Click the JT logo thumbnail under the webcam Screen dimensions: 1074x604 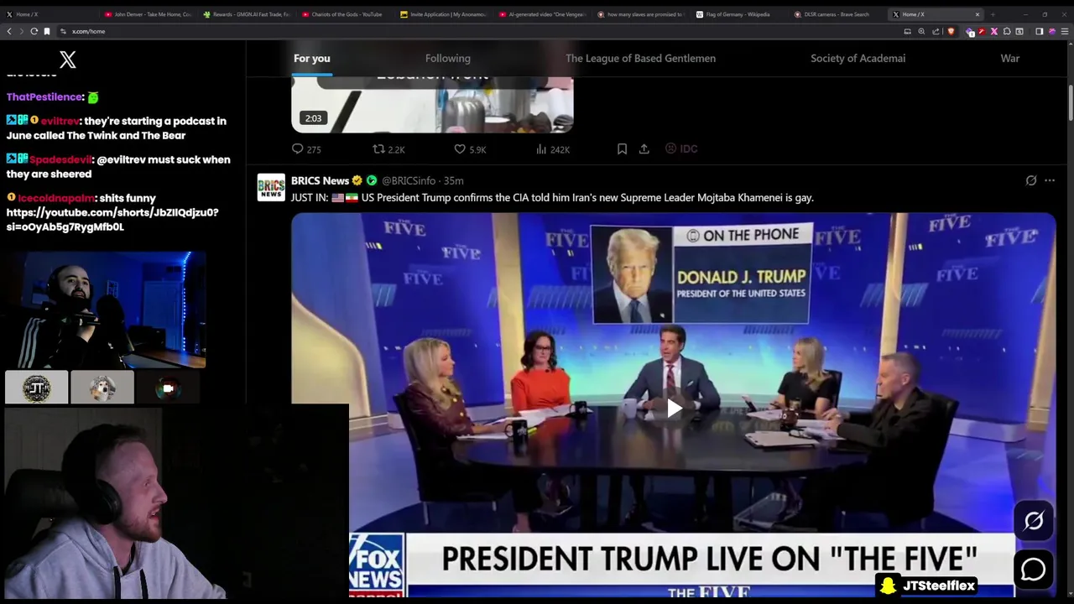click(36, 388)
